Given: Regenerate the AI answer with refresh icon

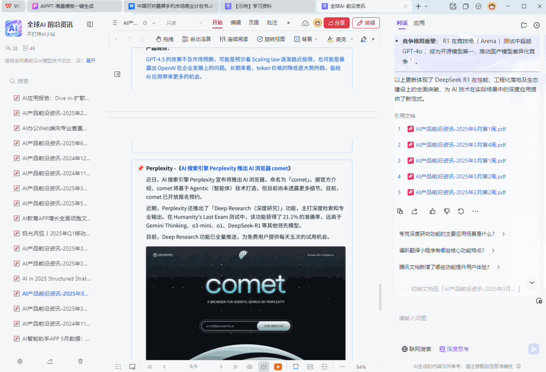Looking at the screenshot, I should coord(461,211).
